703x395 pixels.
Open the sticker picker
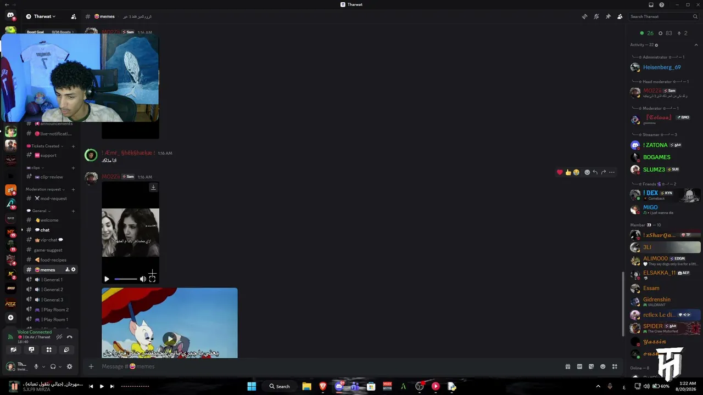click(591, 366)
